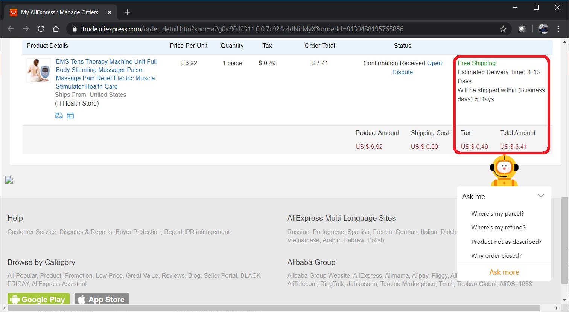Open the AliExpress Assistant link
The image size is (569, 312).
(x=59, y=284)
